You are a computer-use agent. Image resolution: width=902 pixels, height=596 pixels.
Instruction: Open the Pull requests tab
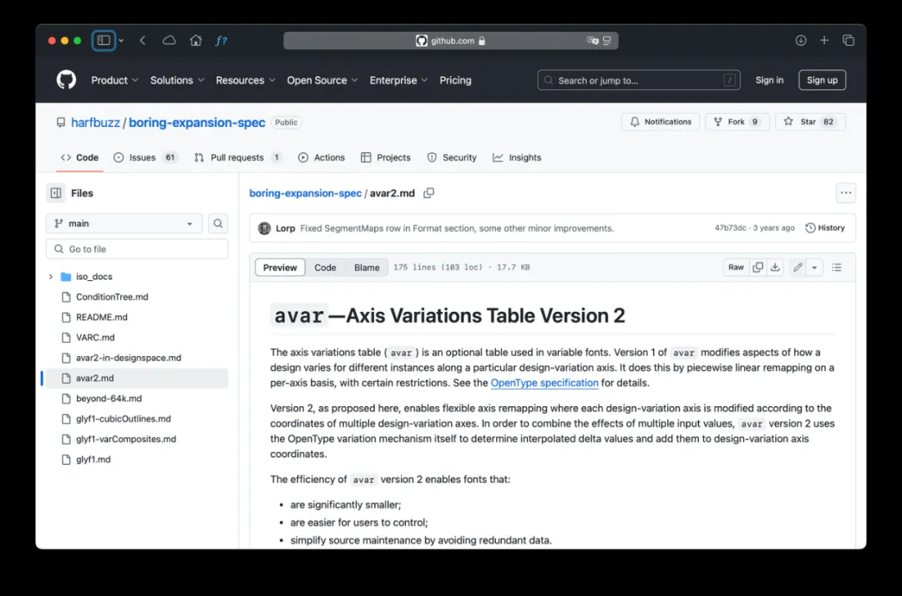(238, 157)
